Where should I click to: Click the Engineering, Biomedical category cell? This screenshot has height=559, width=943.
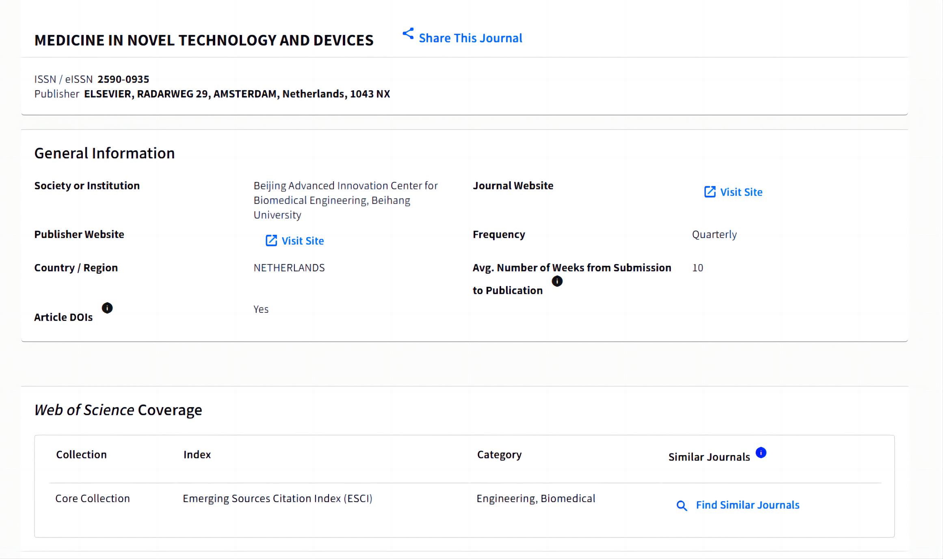tap(536, 498)
